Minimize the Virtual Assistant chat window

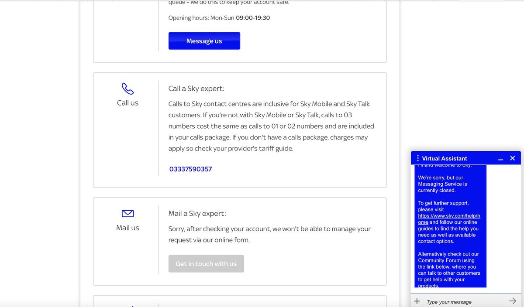point(501,159)
